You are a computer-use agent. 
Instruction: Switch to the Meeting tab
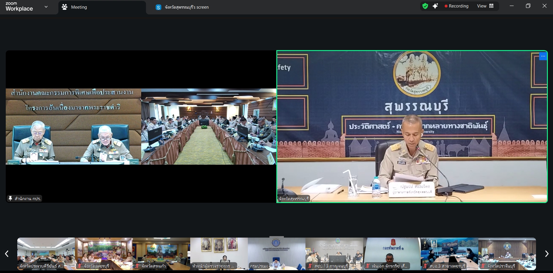tap(79, 7)
